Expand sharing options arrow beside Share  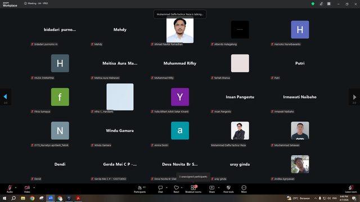pos(219,187)
